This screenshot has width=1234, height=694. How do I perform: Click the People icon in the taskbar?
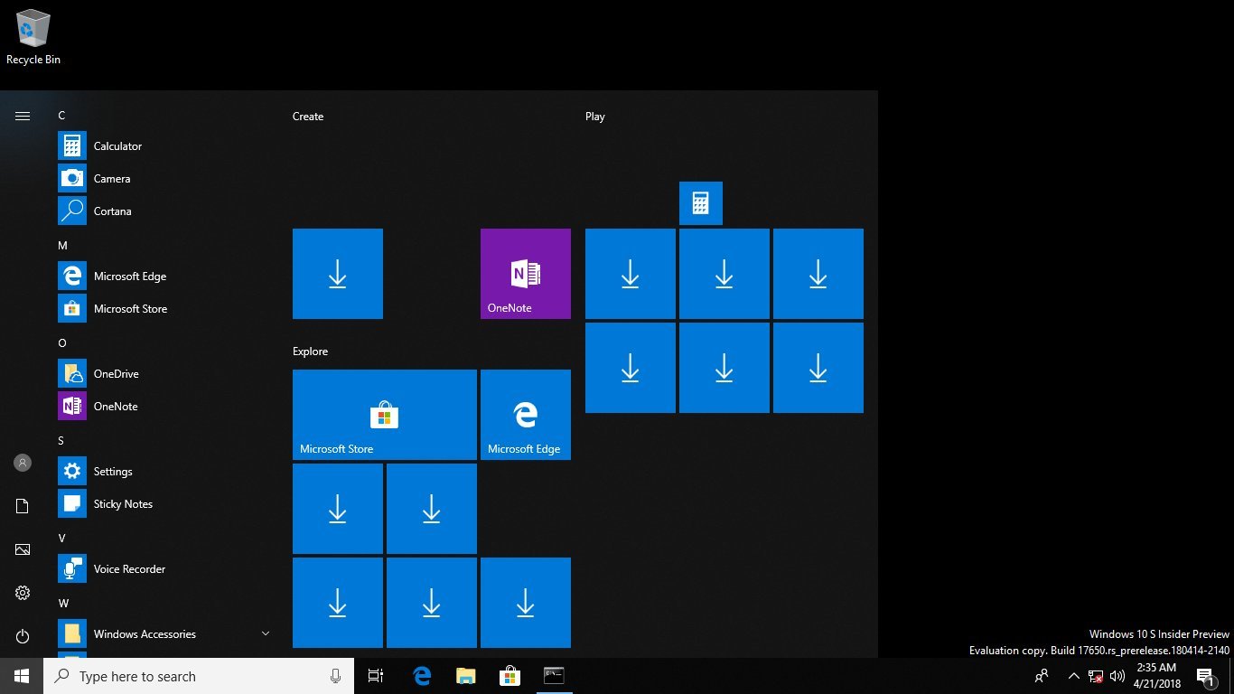click(x=1042, y=676)
